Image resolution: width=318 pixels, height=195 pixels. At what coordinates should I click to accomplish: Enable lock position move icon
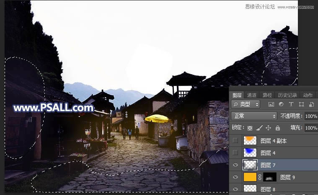[268, 128]
